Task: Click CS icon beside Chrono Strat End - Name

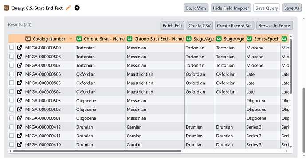Action: point(129,39)
